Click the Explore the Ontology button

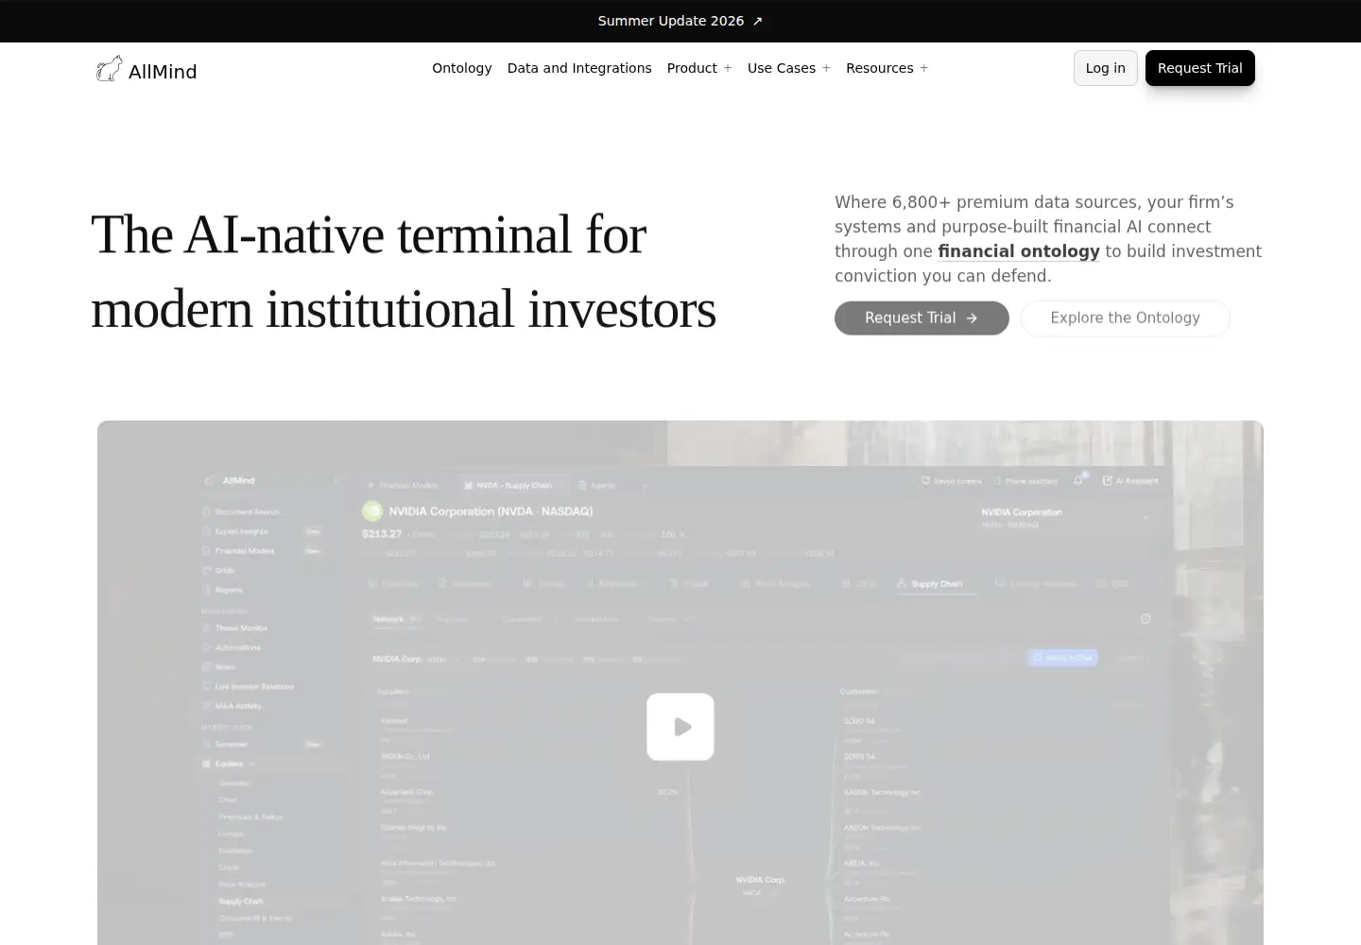[1126, 318]
